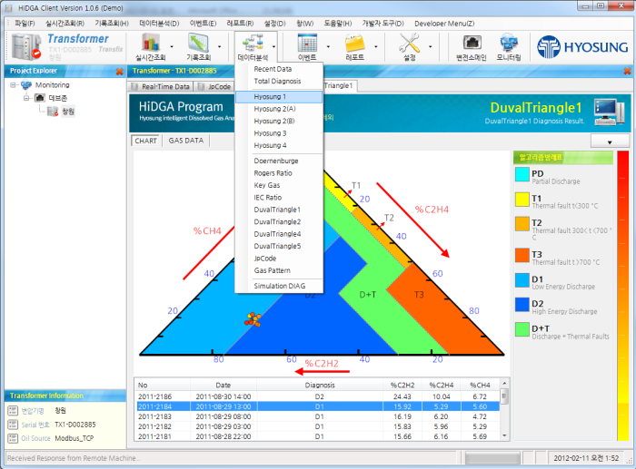The height and width of the screenshot is (469, 636).
Task: Click the Diagnosis column header
Action: [320, 385]
